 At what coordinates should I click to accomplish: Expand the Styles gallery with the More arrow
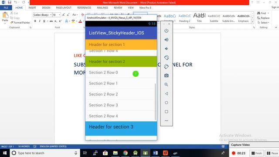(252, 22)
